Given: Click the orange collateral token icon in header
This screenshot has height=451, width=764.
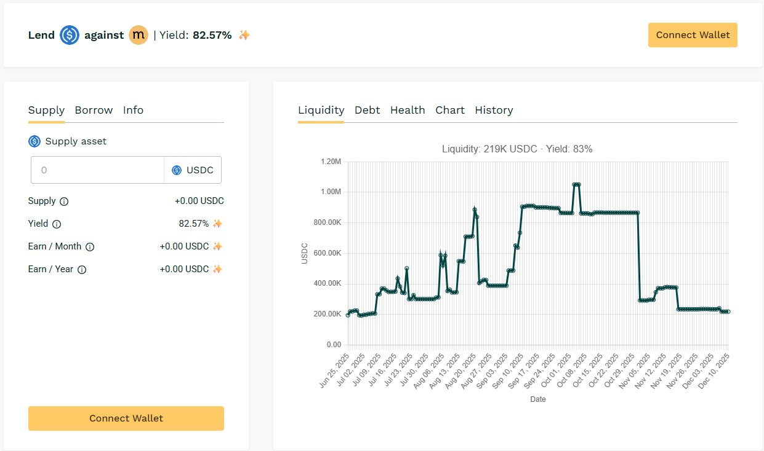Looking at the screenshot, I should coord(139,35).
